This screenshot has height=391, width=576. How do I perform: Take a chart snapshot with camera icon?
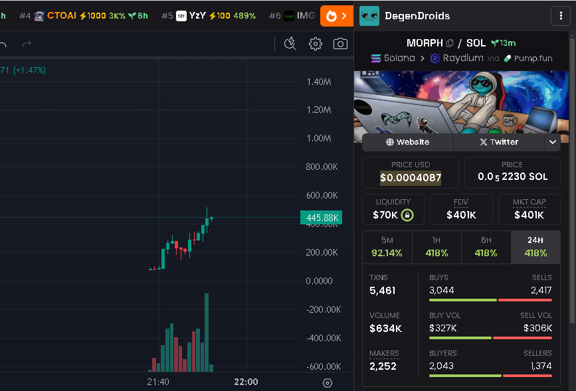(x=340, y=44)
